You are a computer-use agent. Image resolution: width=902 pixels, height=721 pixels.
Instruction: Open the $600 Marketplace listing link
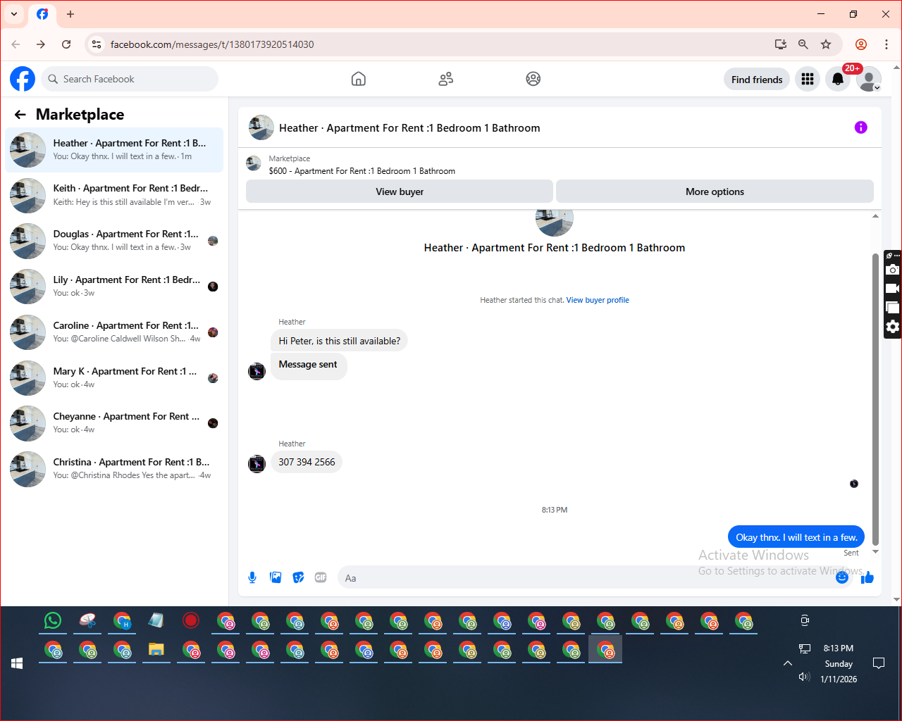[362, 171]
